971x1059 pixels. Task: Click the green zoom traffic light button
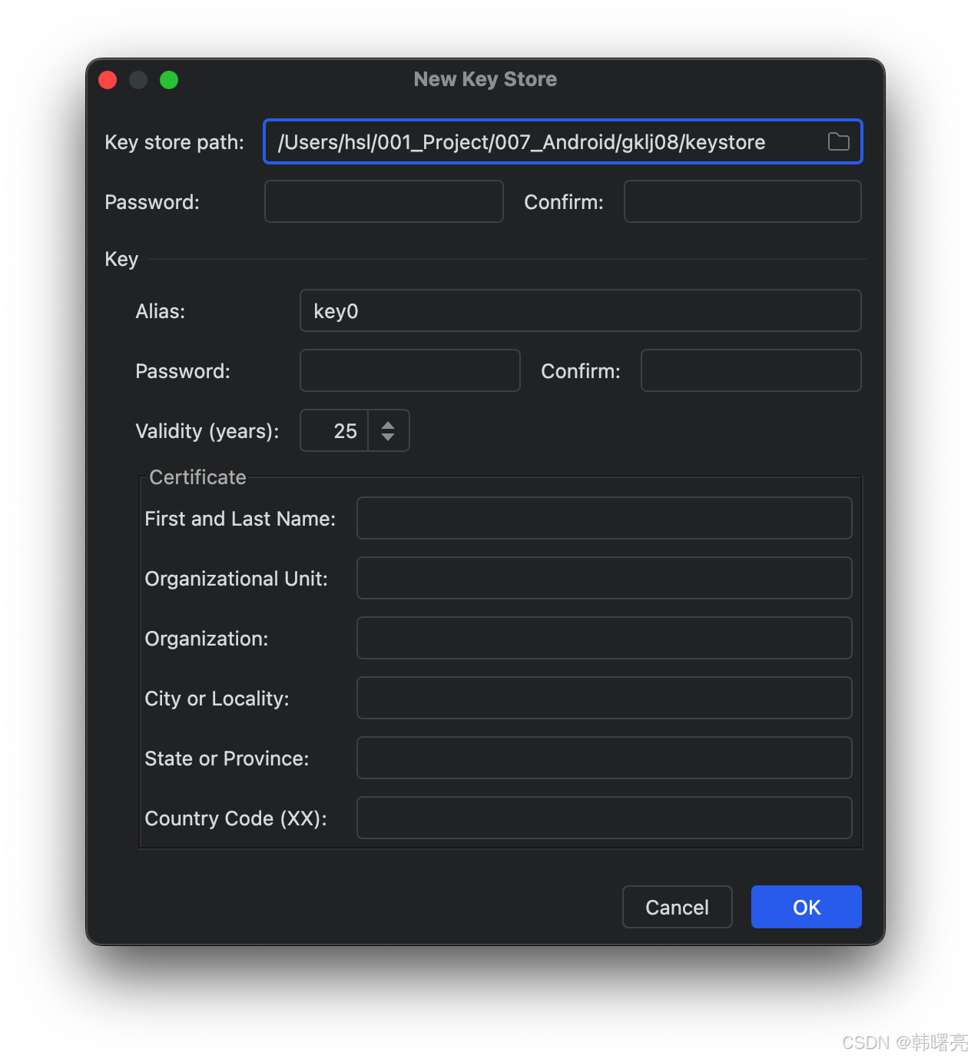click(x=169, y=79)
